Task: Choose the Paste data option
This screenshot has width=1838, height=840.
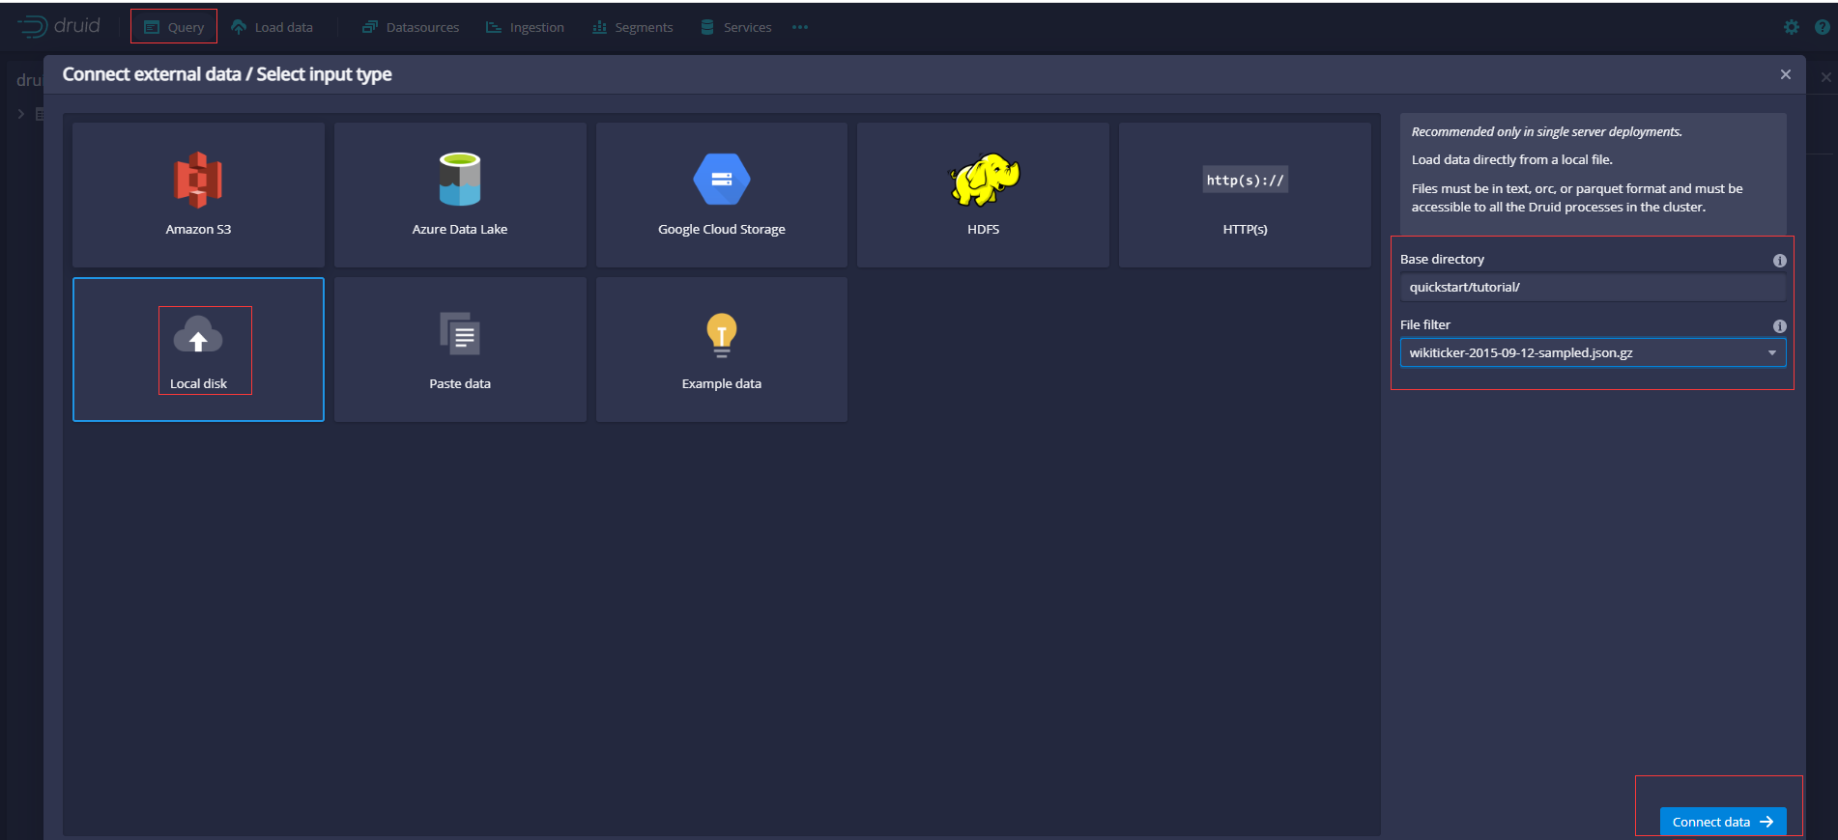Action: point(460,350)
